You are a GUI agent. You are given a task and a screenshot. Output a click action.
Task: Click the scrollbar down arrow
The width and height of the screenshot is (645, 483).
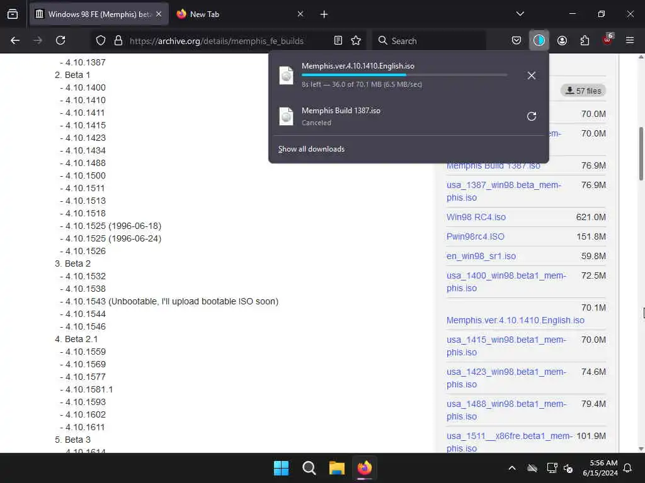pos(641,448)
